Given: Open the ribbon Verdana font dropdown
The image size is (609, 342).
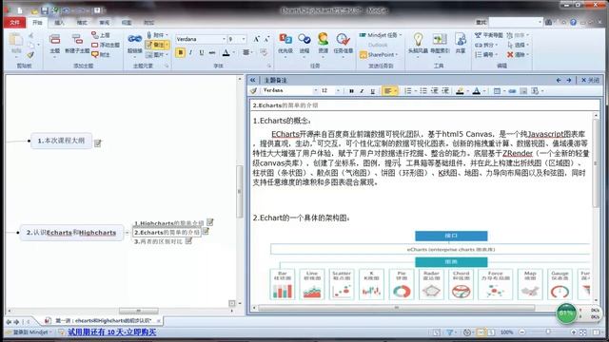Looking at the screenshot, I should click(224, 39).
